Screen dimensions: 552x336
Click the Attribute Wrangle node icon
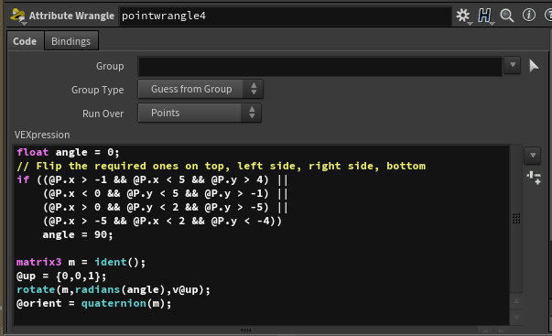tap(17, 16)
